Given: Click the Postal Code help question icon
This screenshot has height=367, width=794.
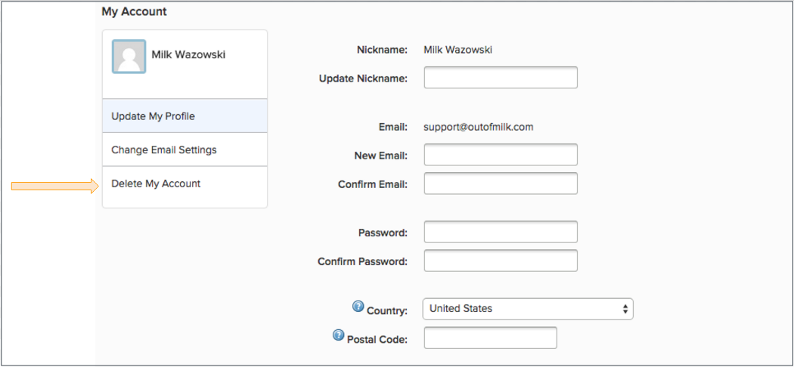Looking at the screenshot, I should click(x=338, y=335).
